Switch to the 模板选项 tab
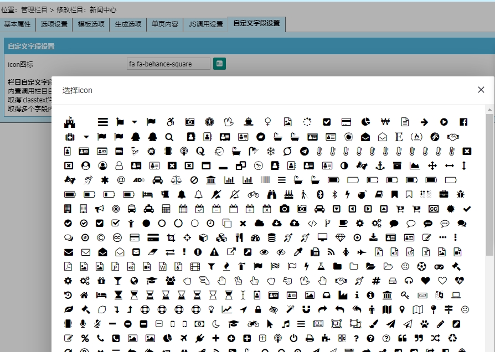Screen dimensions: 495x352 (x=91, y=24)
